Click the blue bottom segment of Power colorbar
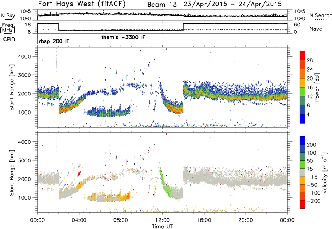Image resolution: width=332 pixels, height=229 pixels. 303,119
